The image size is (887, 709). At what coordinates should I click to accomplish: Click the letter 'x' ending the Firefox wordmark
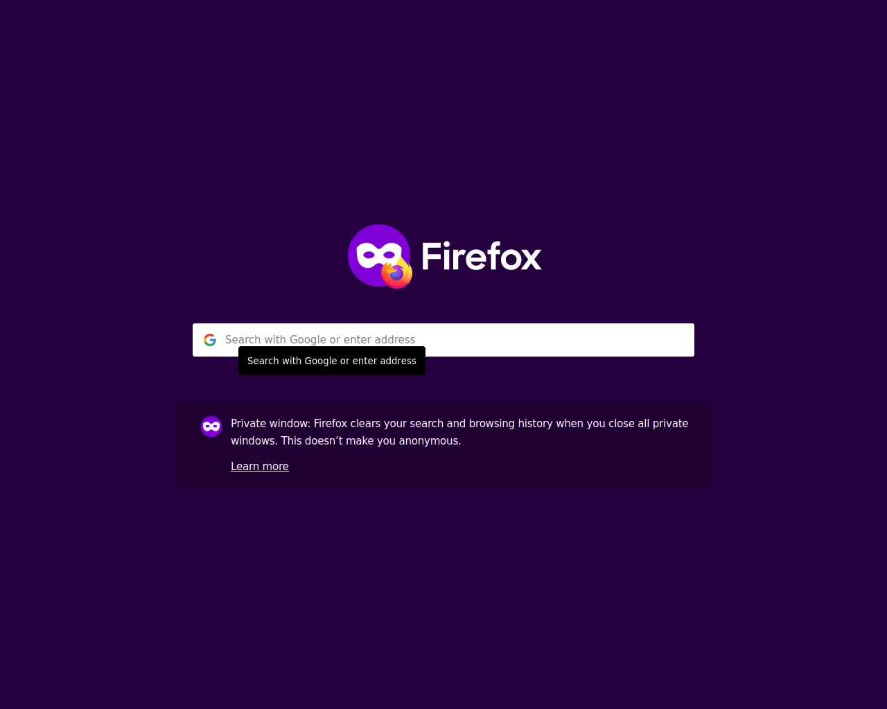pos(530,259)
